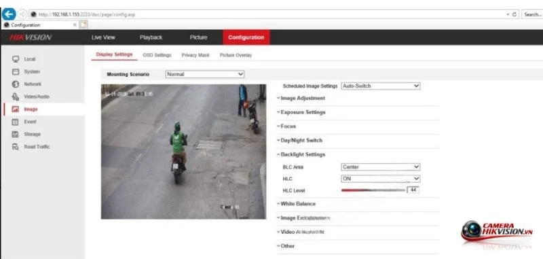
Task: Open the Mounting Scenario dropdown
Action: tap(205, 74)
